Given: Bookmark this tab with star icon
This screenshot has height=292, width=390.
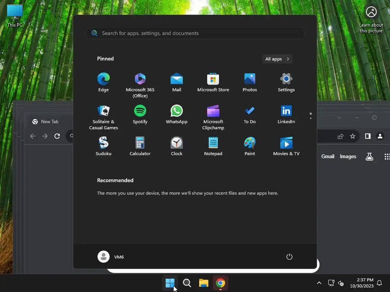Looking at the screenshot, I should [x=353, y=136].
